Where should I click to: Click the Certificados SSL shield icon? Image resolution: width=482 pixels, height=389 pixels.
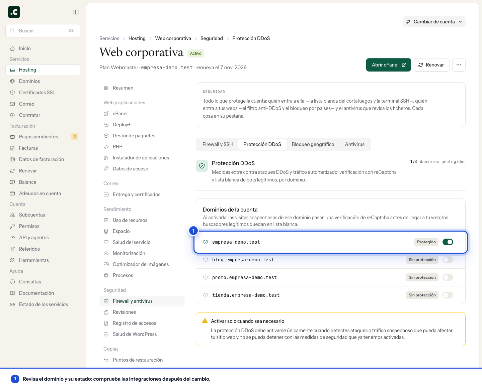pyautogui.click(x=12, y=93)
